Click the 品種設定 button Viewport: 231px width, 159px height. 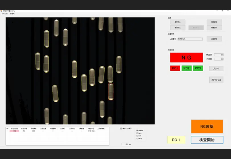(x=214, y=39)
